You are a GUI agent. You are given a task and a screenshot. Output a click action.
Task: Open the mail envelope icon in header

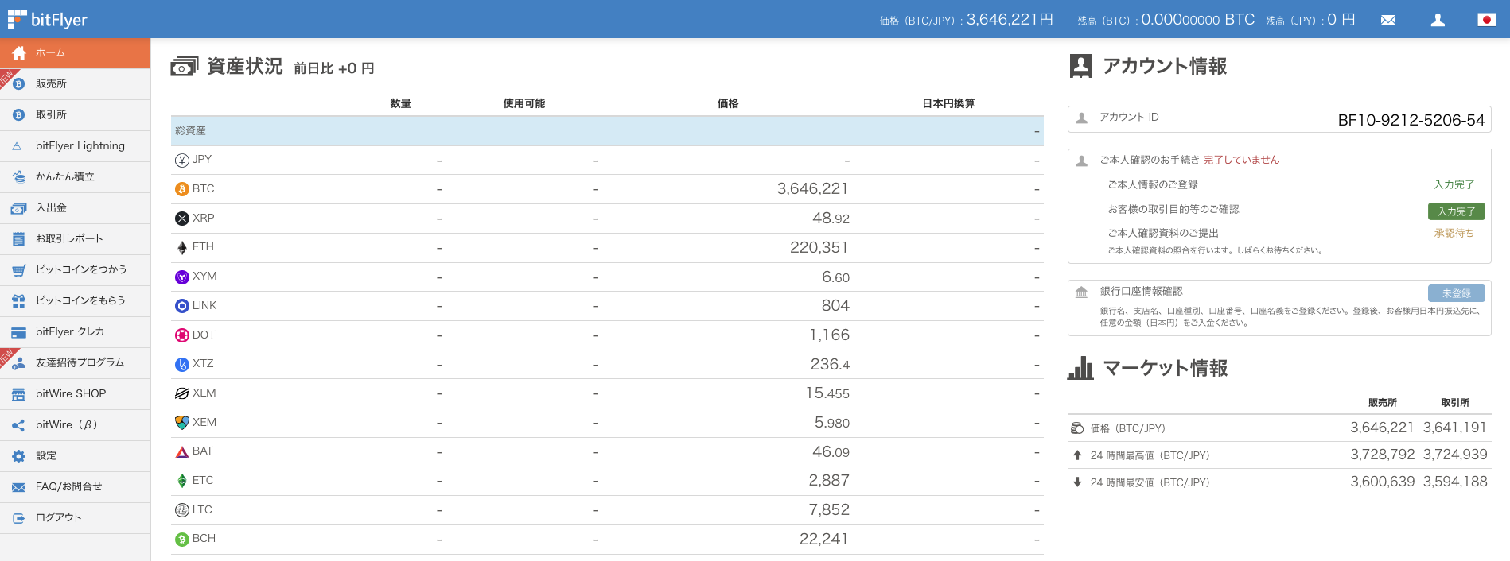(1388, 20)
